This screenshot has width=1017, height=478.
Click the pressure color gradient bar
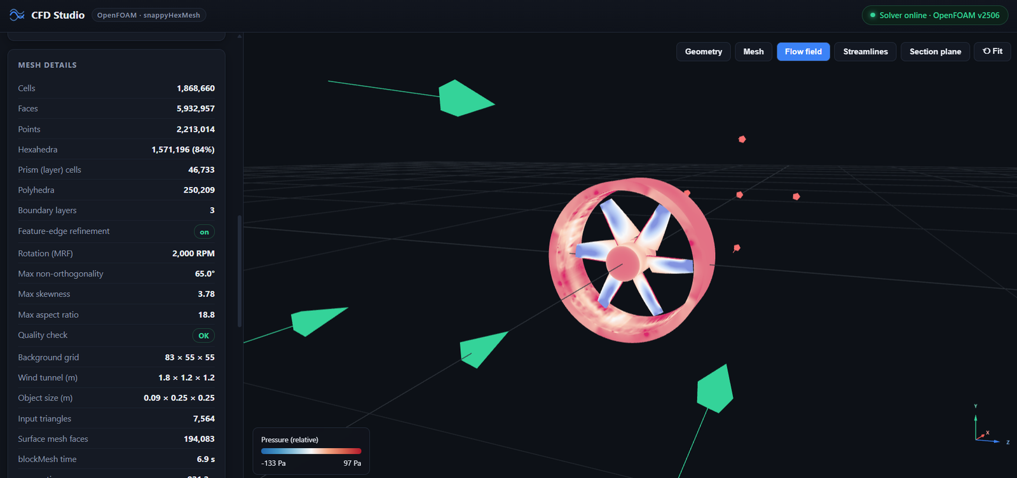pos(311,451)
